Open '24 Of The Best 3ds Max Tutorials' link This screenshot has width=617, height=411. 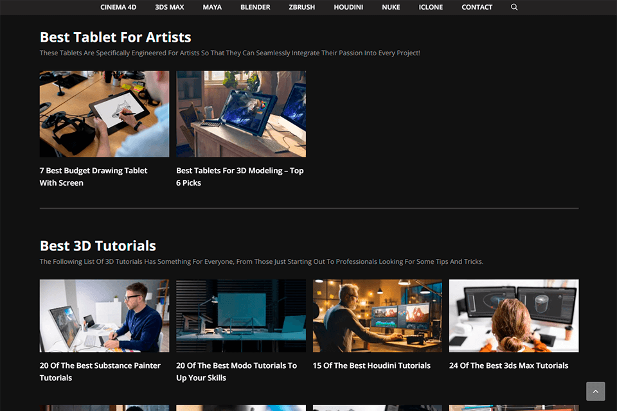point(508,365)
